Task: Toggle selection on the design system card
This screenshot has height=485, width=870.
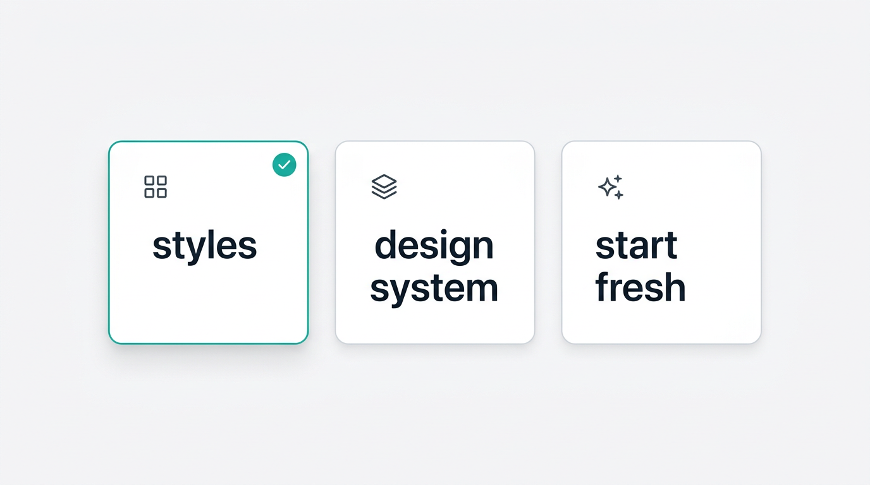Action: pos(434,242)
